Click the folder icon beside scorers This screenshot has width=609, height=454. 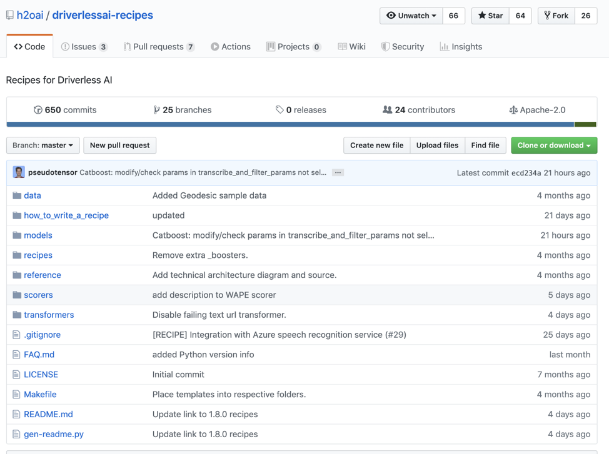pos(17,295)
